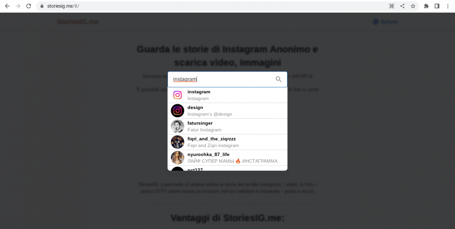455x229 pixels.
Task: Open the fatursinger suggestion
Action: (227, 126)
